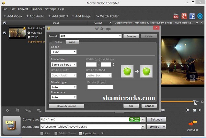Enable the Upload to checkbox
The width and height of the screenshot is (206, 138).
pos(80,134)
